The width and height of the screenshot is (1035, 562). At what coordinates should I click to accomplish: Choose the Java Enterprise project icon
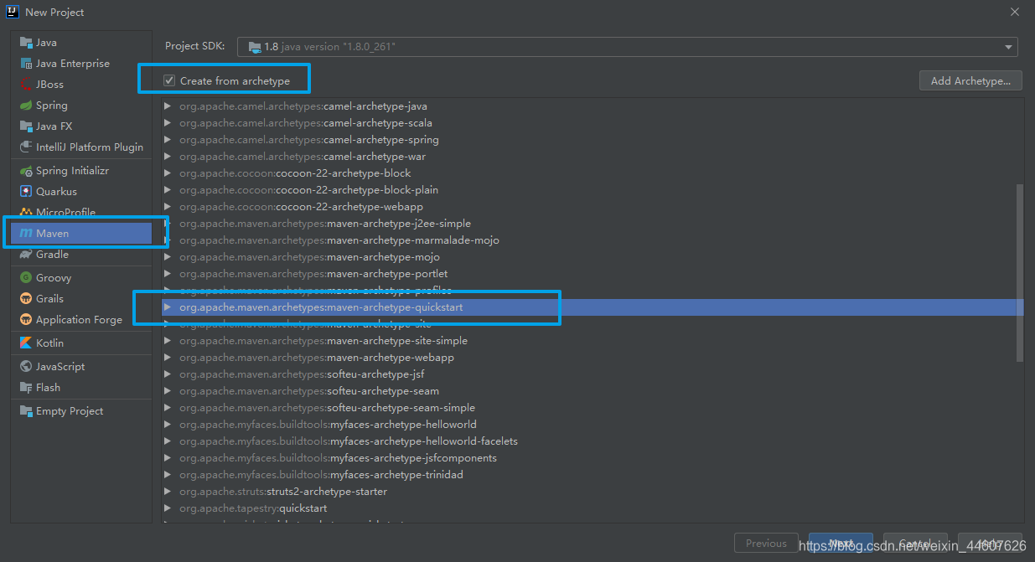26,64
